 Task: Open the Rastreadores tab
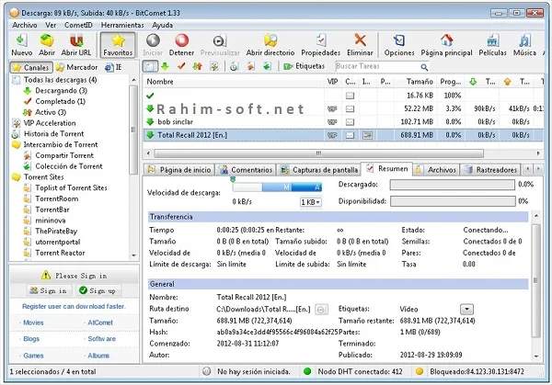(x=490, y=170)
